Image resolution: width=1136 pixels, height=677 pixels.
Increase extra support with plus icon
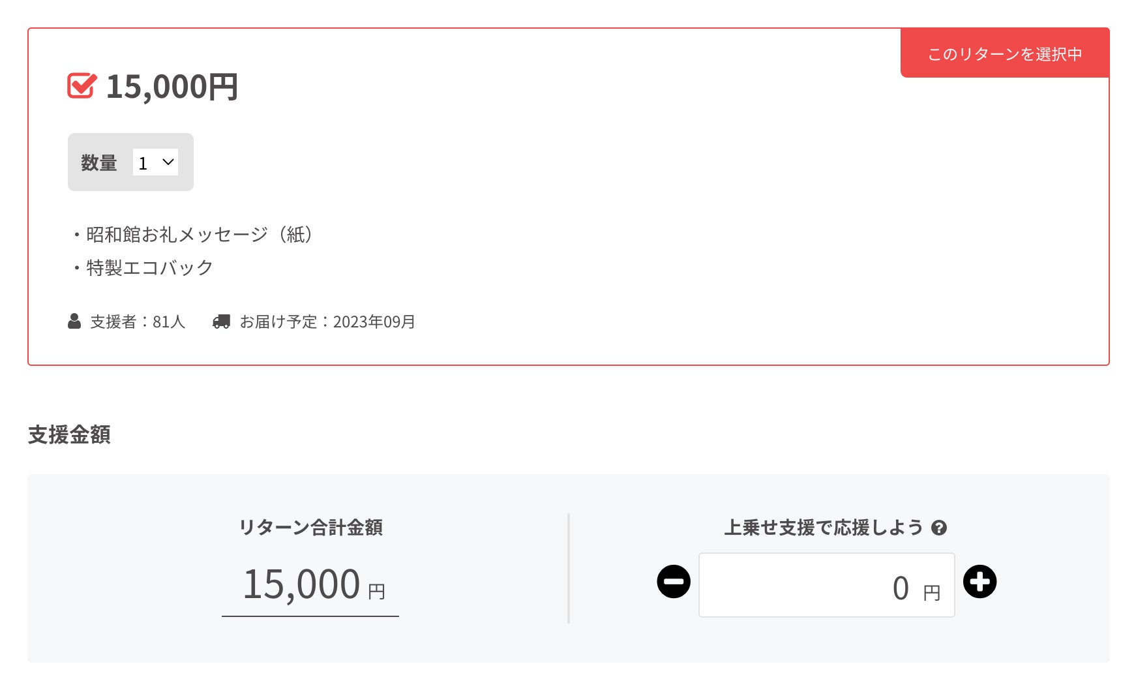[979, 581]
